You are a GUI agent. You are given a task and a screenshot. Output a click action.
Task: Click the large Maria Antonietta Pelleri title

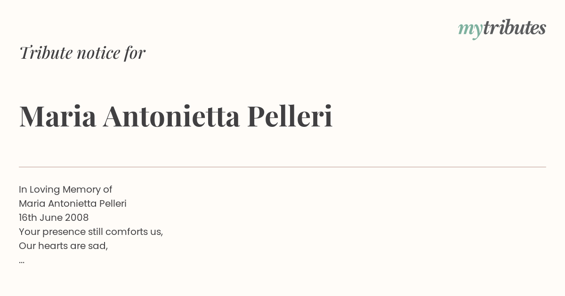click(176, 116)
